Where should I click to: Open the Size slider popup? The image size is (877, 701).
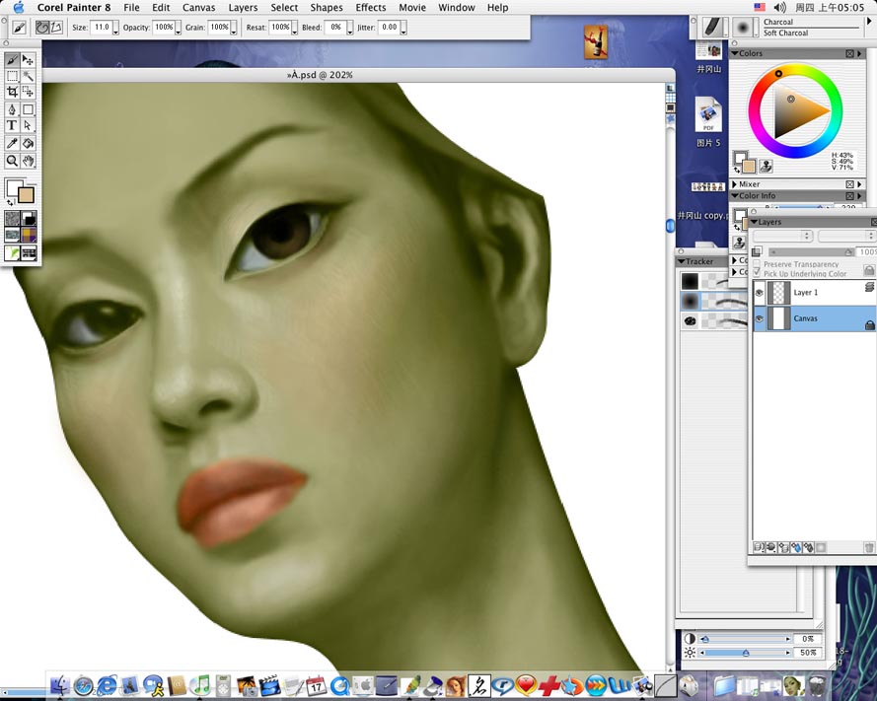click(115, 28)
